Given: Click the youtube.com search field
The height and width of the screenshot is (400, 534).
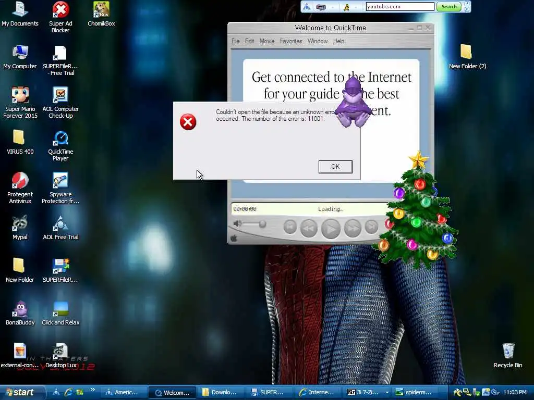Looking at the screenshot, I should [x=400, y=6].
